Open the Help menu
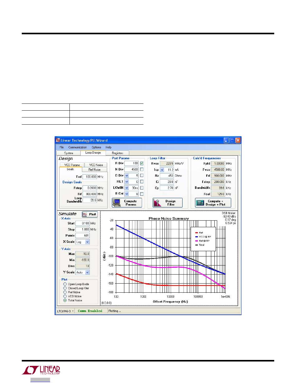Screen dimensions: 296x383 108,147
